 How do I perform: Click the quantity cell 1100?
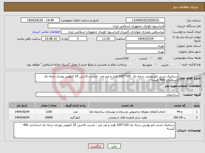[x=49, y=112]
